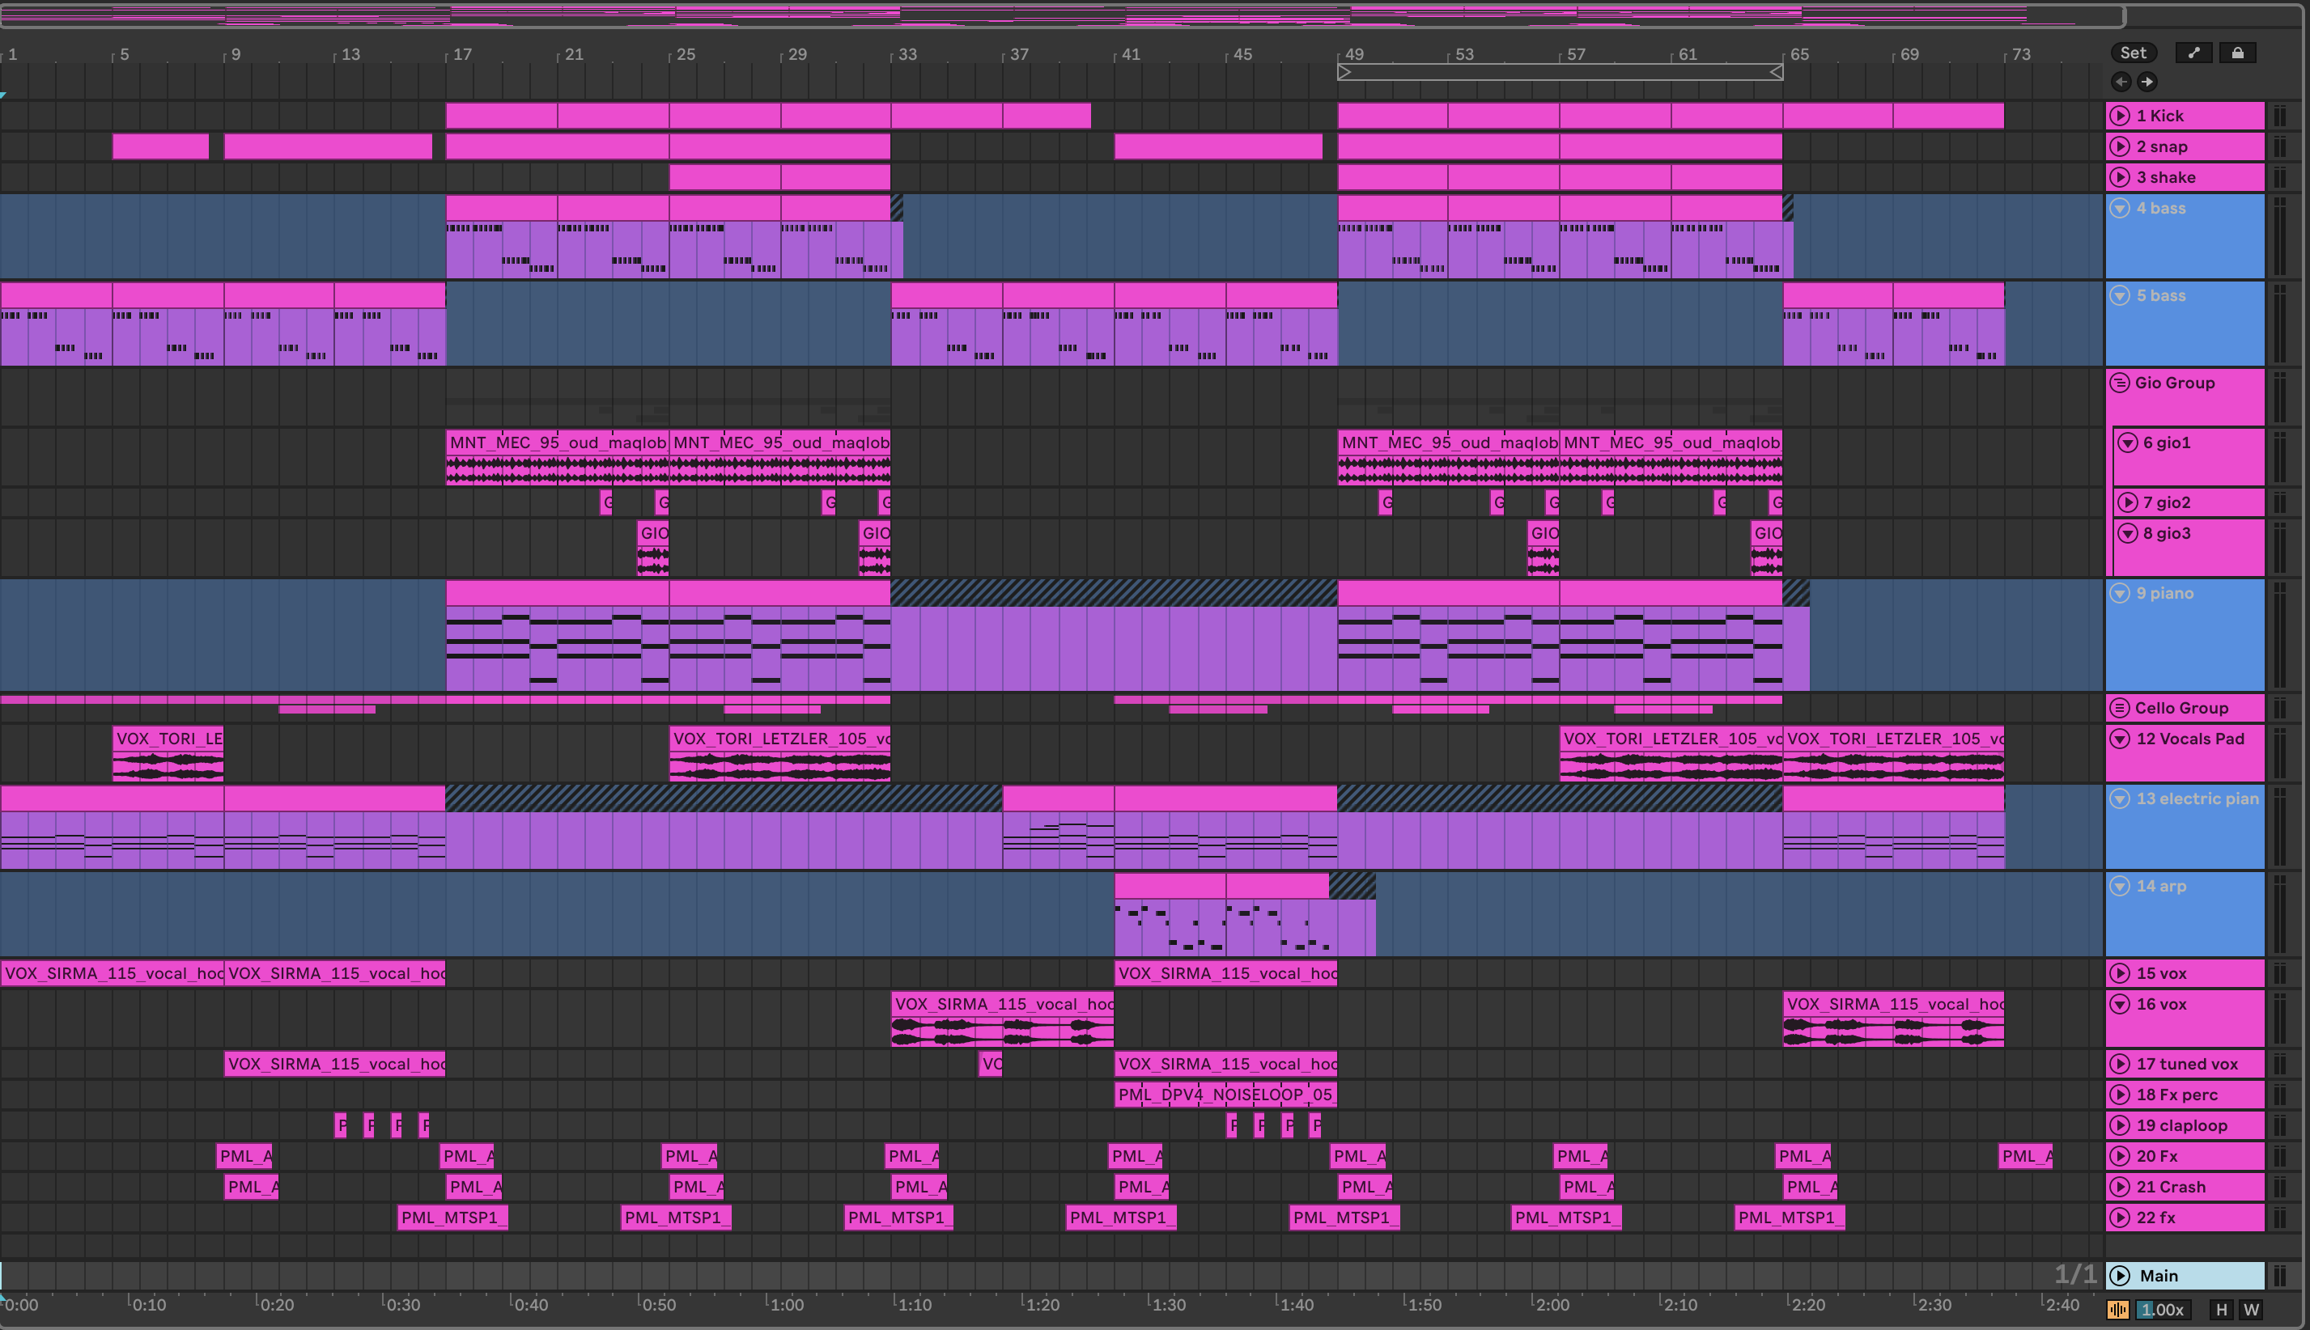Unfold the 1 Kick track
The image size is (2310, 1330).
click(2120, 116)
